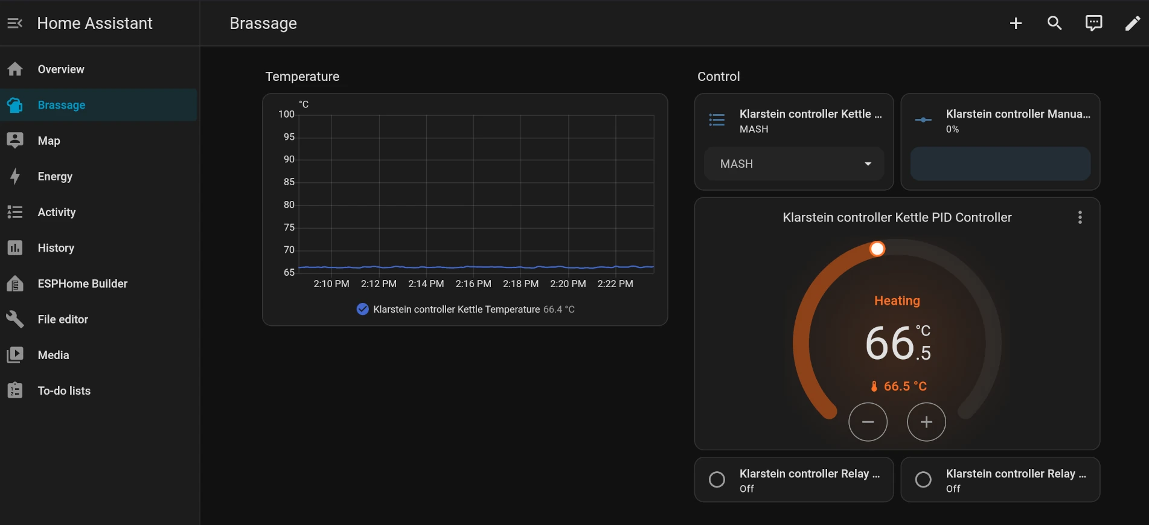Open the Overview home icon
Viewport: 1149px width, 525px height.
tap(15, 69)
